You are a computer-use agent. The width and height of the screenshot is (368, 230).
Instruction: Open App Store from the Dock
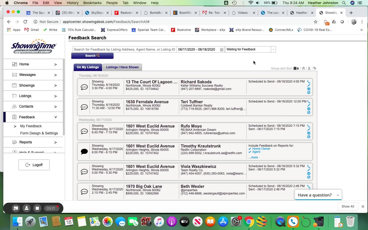tap(223, 222)
